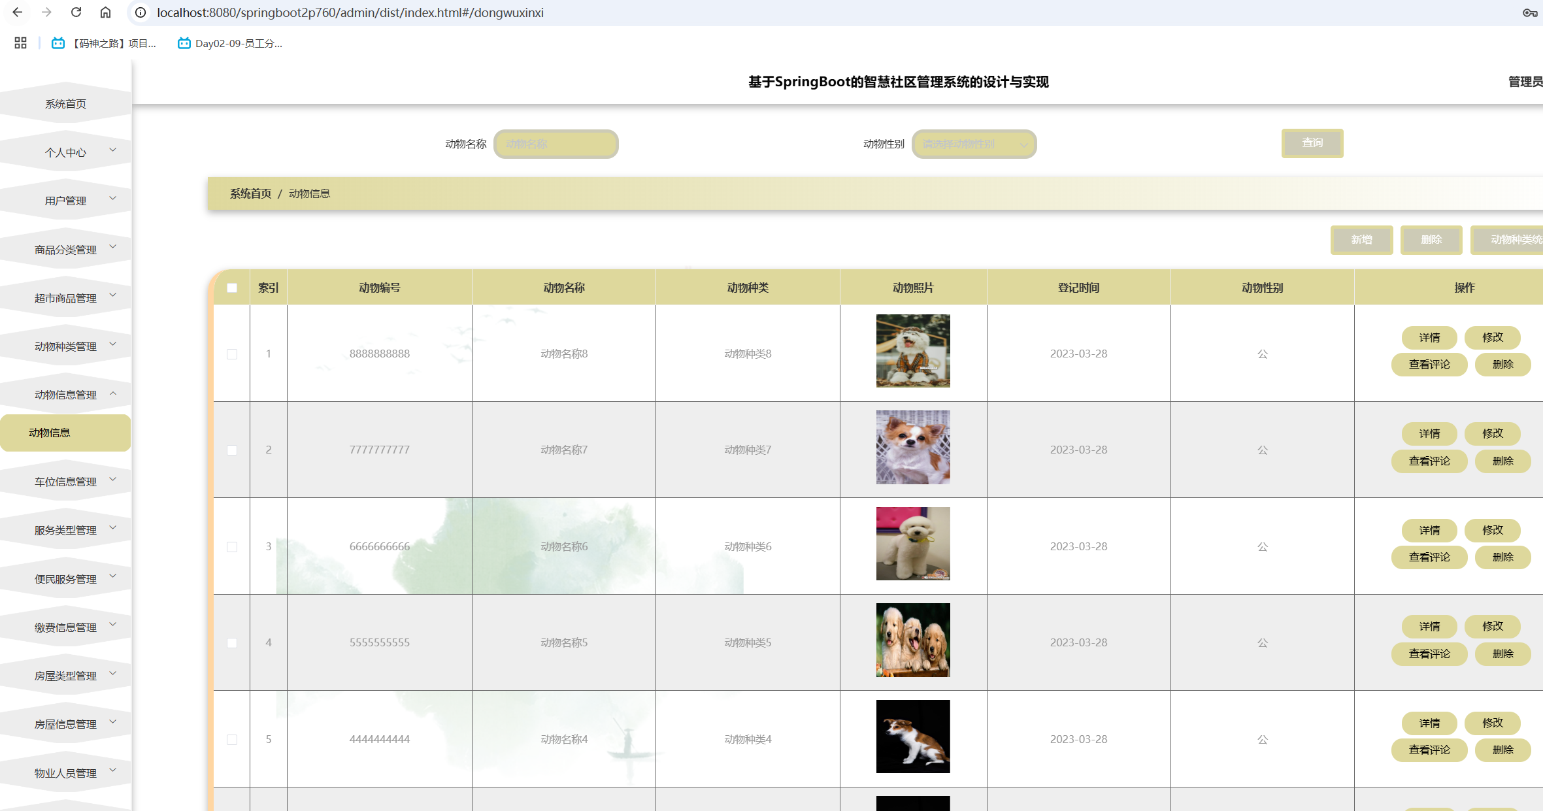The width and height of the screenshot is (1543, 811).
Task: Open the site information icon in address bar
Action: (141, 12)
